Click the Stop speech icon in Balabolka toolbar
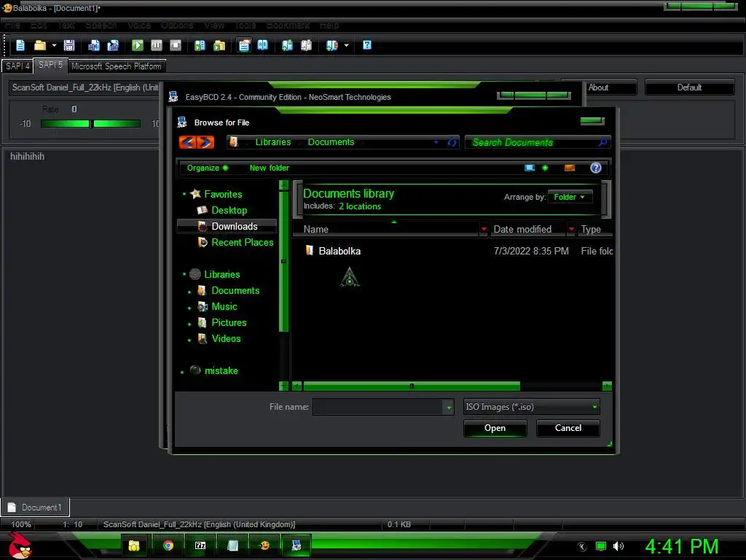Viewport: 746px width, 560px height. [176, 45]
